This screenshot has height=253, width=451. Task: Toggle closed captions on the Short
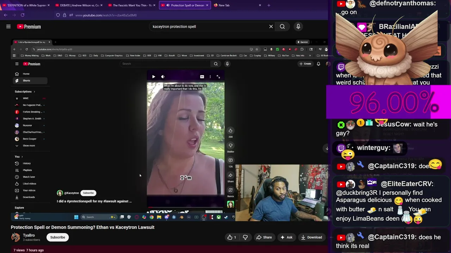coord(202,77)
